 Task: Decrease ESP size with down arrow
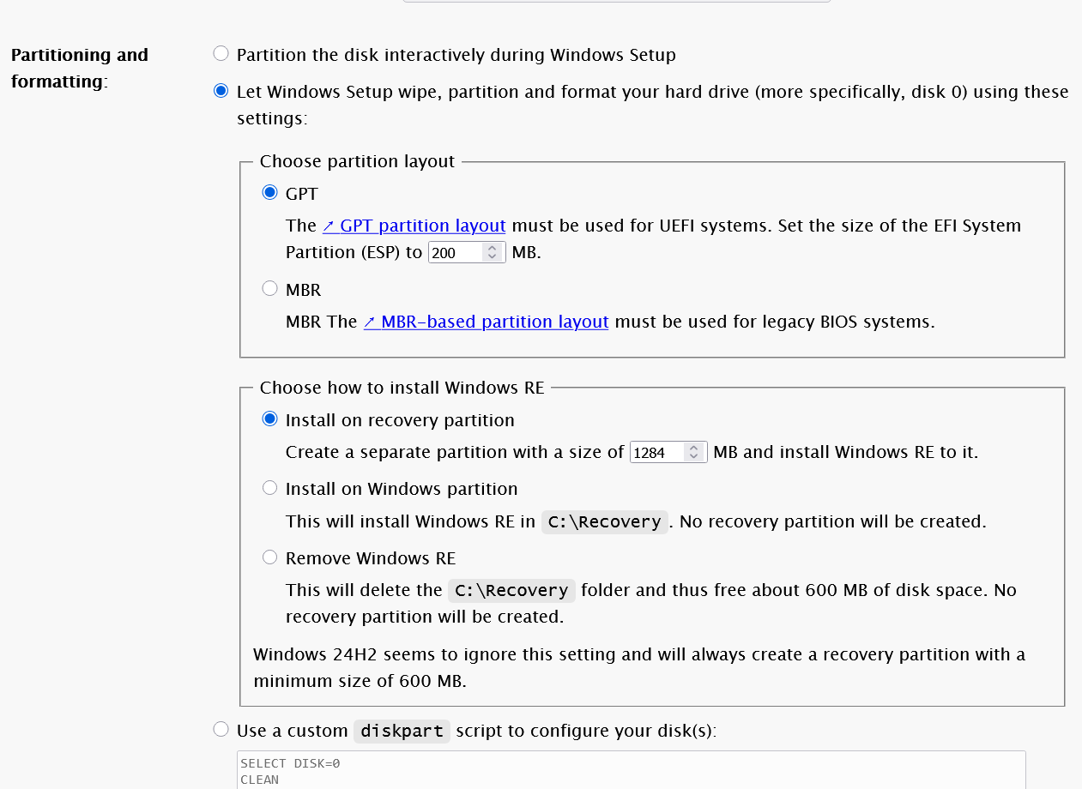[x=492, y=257]
